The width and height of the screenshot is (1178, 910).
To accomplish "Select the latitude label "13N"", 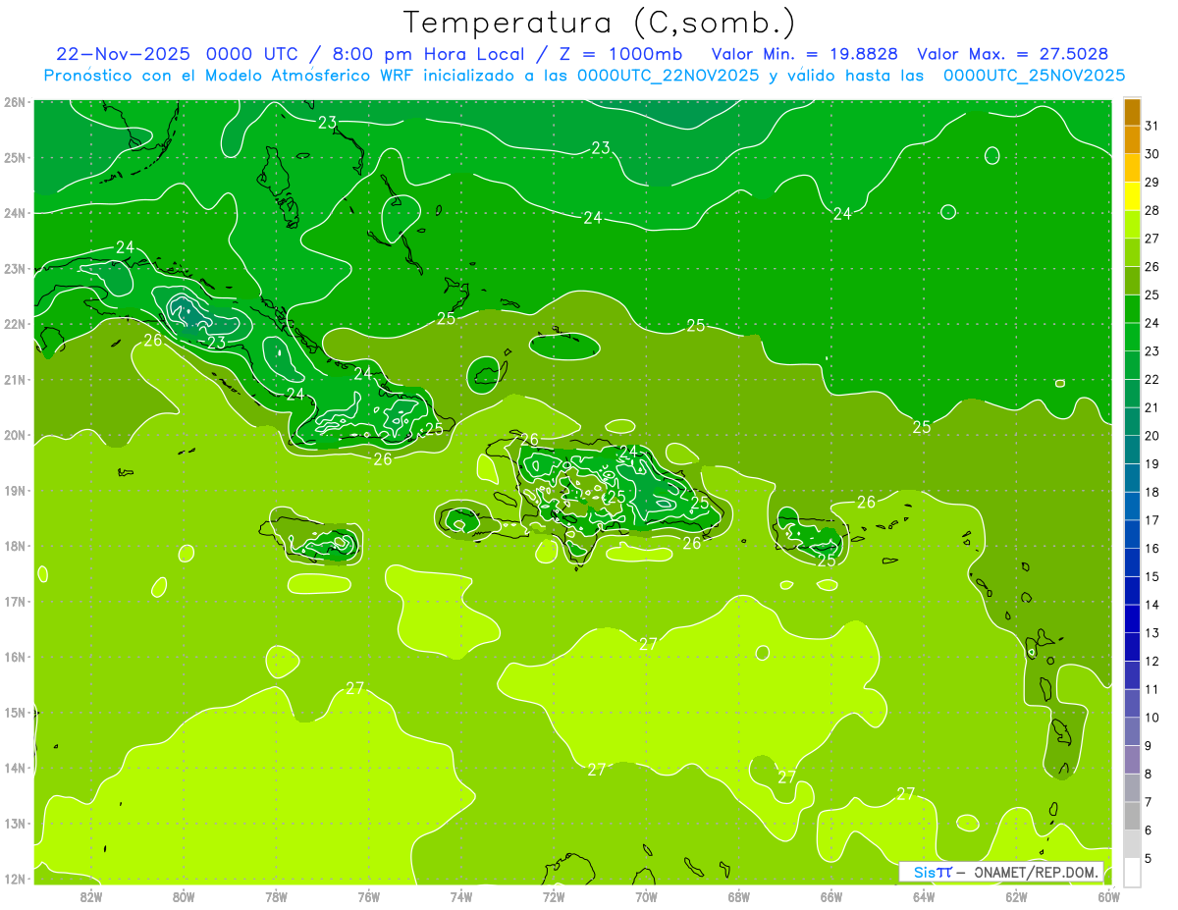I will tap(14, 824).
